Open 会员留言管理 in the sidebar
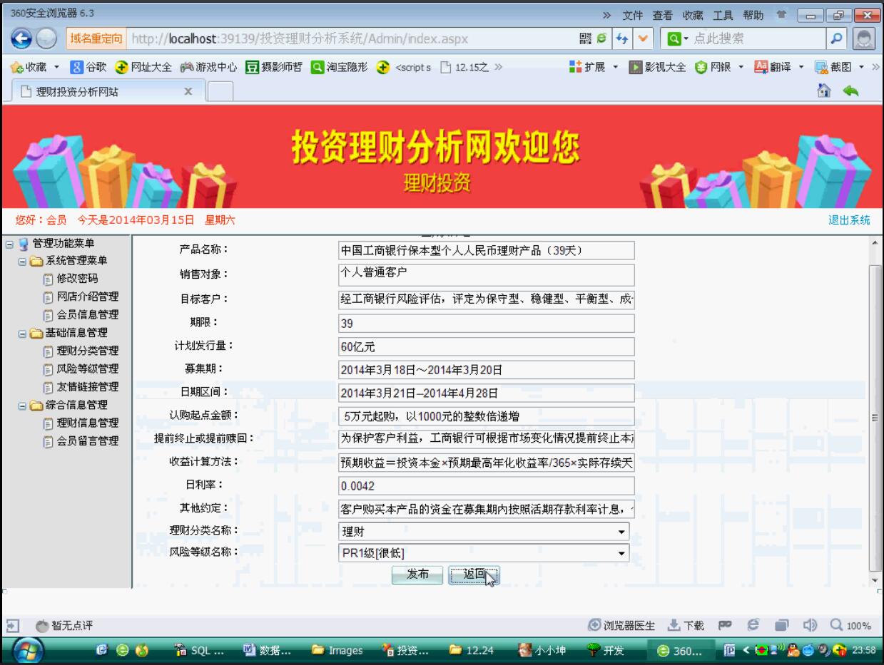The image size is (884, 665). 88,442
